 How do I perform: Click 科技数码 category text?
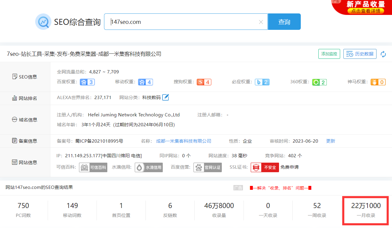point(151,98)
